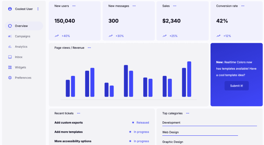
Task: Click the +40% growth figure
Action: click(66, 36)
